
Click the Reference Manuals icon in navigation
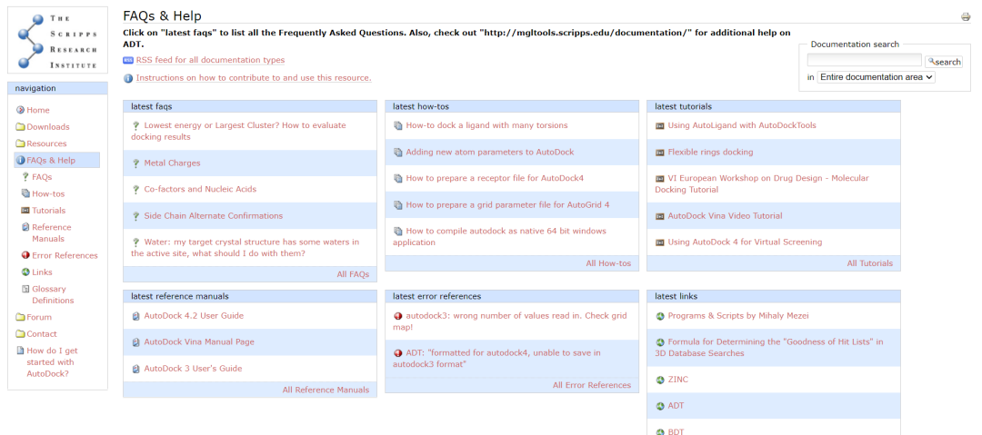point(25,227)
